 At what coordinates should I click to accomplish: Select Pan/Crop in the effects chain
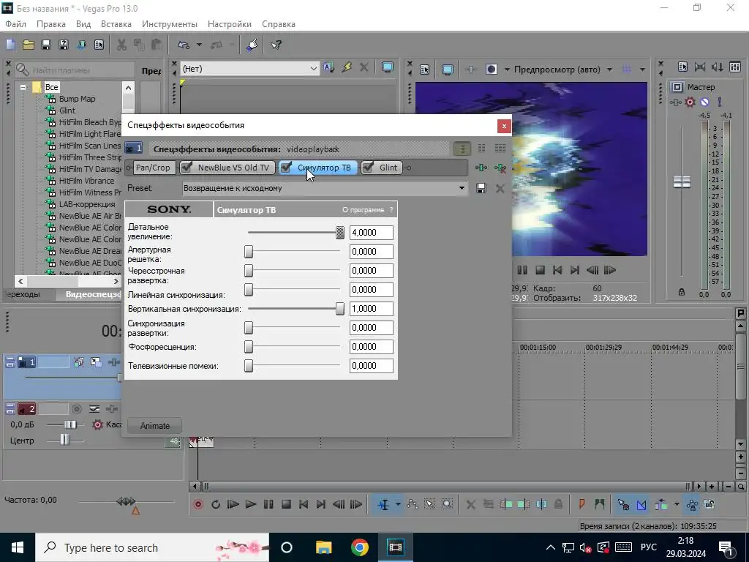153,168
